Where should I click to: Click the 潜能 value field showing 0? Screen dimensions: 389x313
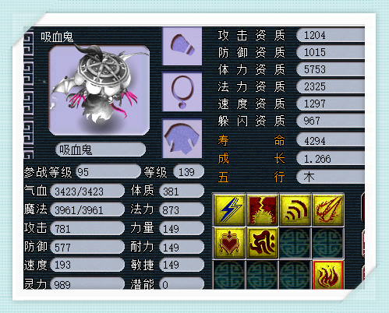click(182, 284)
